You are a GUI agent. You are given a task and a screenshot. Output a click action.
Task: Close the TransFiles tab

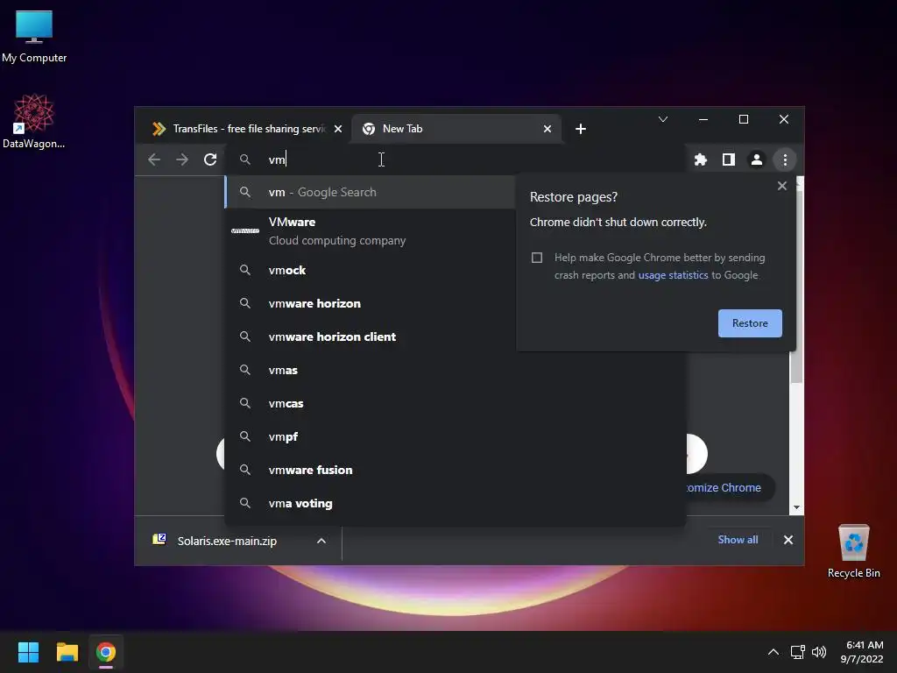[x=338, y=129]
